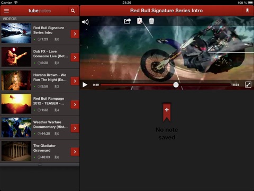Mute the video with speaker icon
254x191 pixels.
[85, 22]
